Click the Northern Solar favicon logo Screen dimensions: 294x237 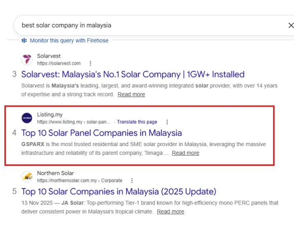pos(27,177)
